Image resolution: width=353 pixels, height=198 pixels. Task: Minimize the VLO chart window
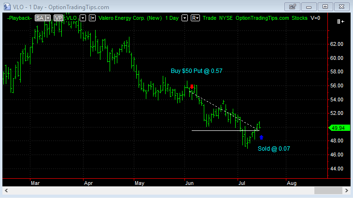click(309, 7)
